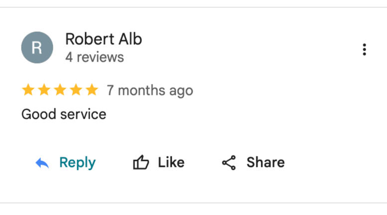Image resolution: width=387 pixels, height=215 pixels.
Task: Click the thumbs-up Like icon
Action: [x=141, y=163]
